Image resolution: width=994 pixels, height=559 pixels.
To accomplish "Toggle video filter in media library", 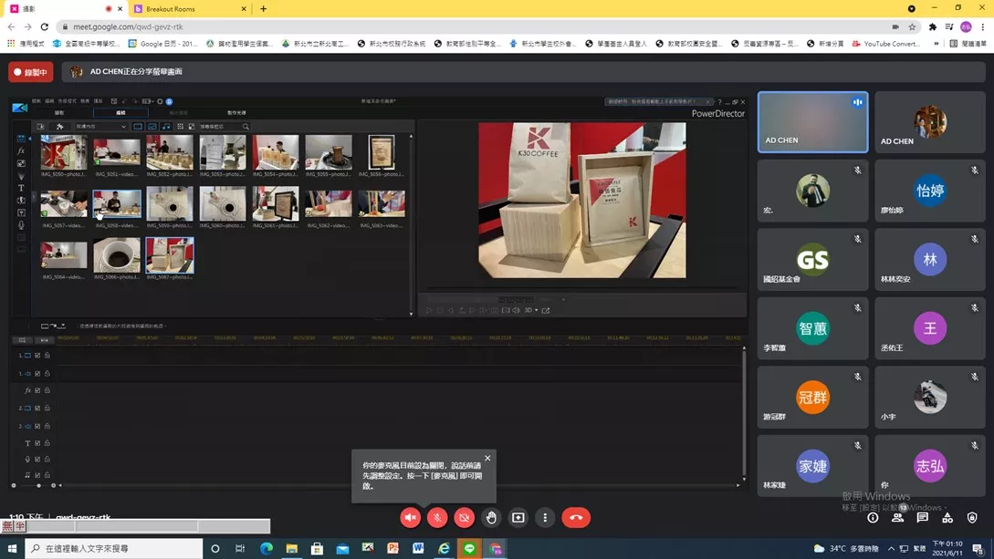I will coord(138,127).
